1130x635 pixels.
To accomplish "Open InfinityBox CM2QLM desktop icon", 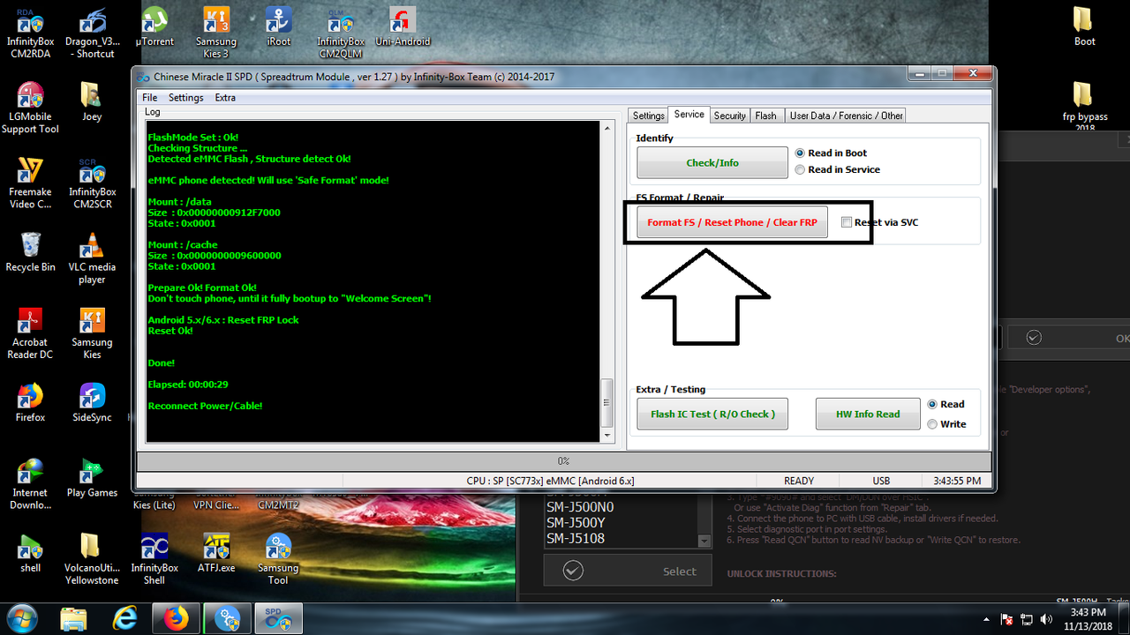I will point(341,34).
